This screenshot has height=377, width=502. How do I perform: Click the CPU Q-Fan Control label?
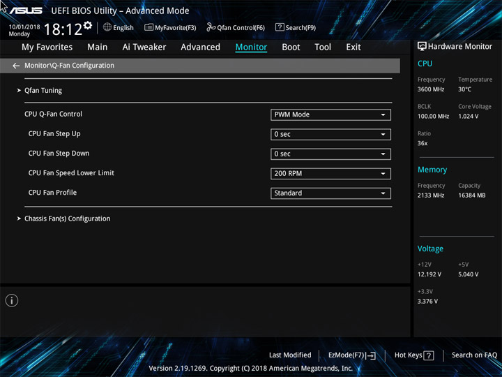click(x=53, y=114)
